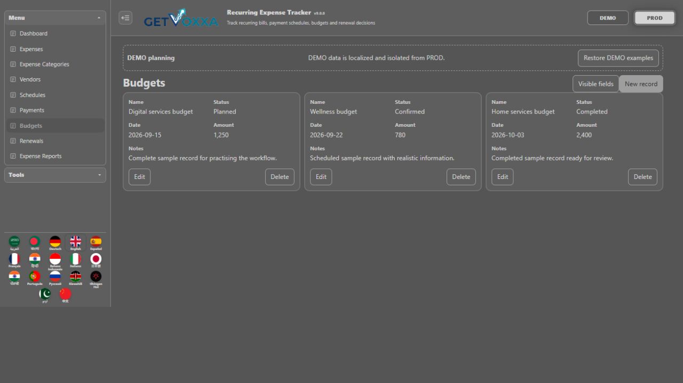The height and width of the screenshot is (383, 683).
Task: Switch to DEMO mode
Action: pos(608,18)
